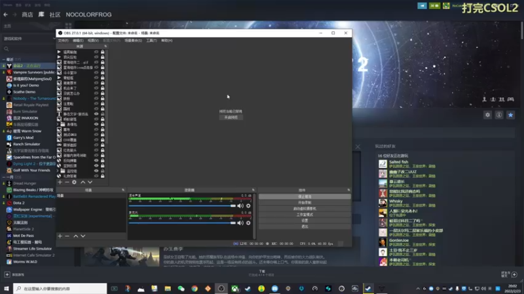Toggle lock of the 幕布 source
The height and width of the screenshot is (294, 524).
pyautogui.click(x=103, y=129)
